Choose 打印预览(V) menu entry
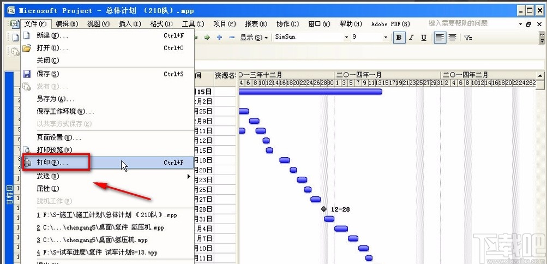Screen dimensions: 547x264 (107, 149)
